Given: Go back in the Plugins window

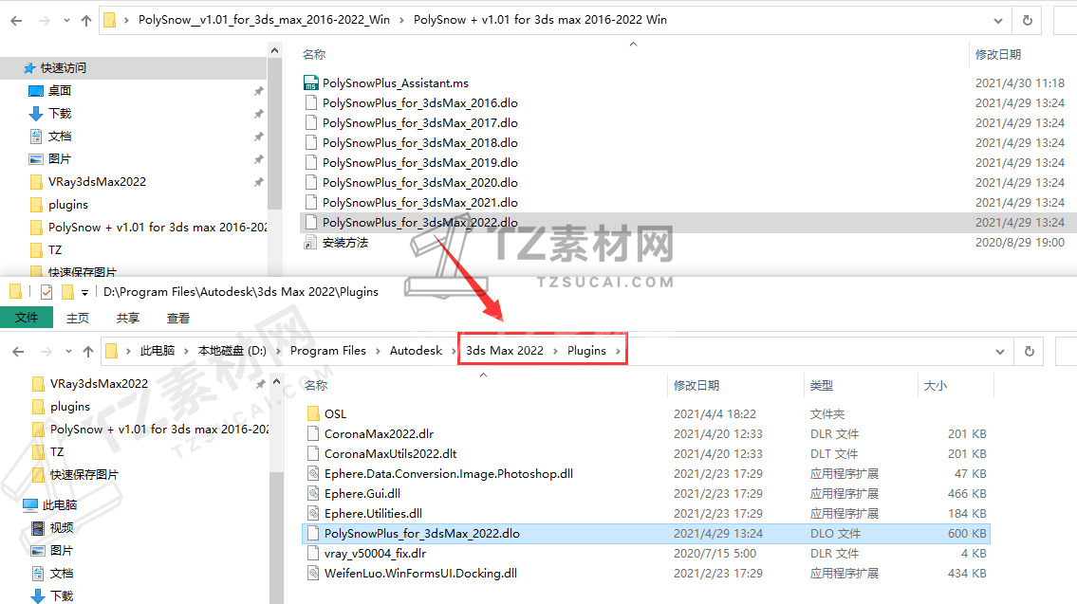Looking at the screenshot, I should click(19, 352).
